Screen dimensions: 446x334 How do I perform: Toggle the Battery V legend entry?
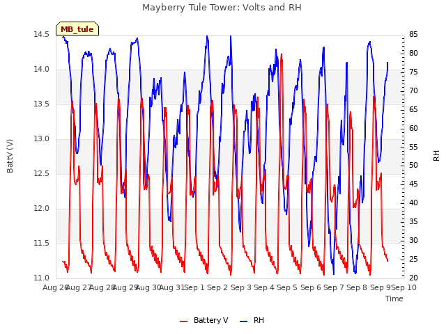(x=204, y=320)
